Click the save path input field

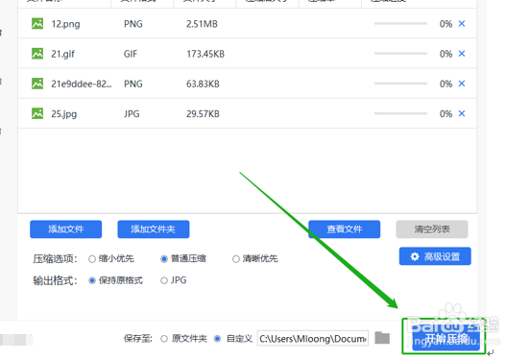point(313,338)
